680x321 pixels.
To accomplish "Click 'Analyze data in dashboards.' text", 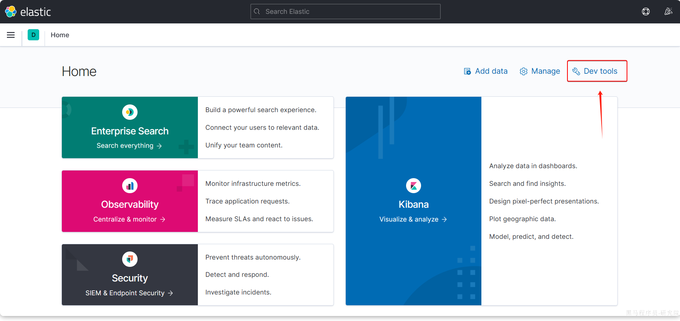I will tap(533, 166).
